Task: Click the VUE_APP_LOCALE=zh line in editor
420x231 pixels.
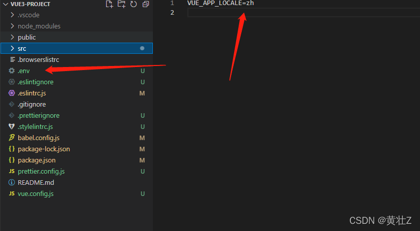Action: pyautogui.click(x=220, y=3)
